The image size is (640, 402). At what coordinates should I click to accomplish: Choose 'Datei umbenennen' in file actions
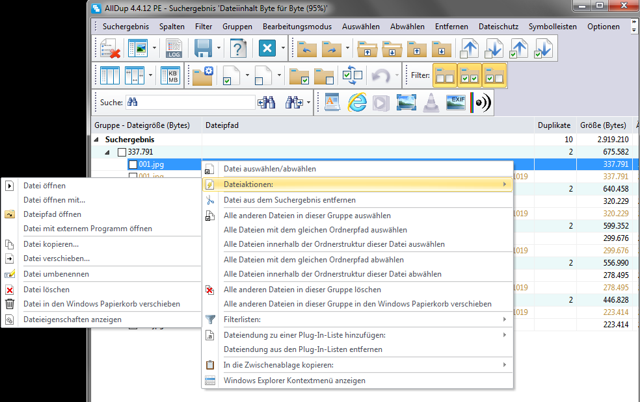tap(56, 274)
